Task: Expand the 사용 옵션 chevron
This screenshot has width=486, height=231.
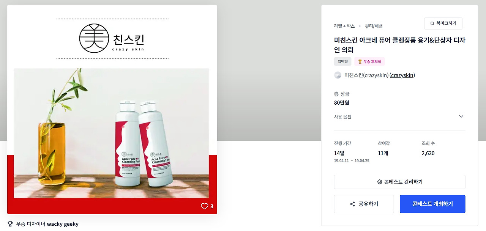Action: pyautogui.click(x=461, y=116)
